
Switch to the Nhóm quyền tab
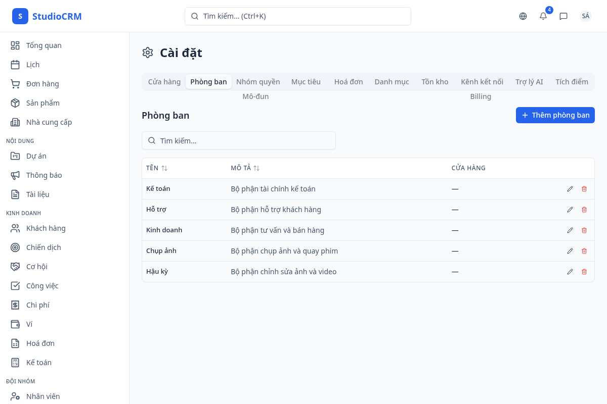point(258,82)
